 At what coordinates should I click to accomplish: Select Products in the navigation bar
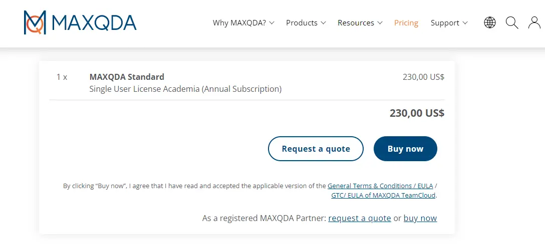tap(302, 23)
